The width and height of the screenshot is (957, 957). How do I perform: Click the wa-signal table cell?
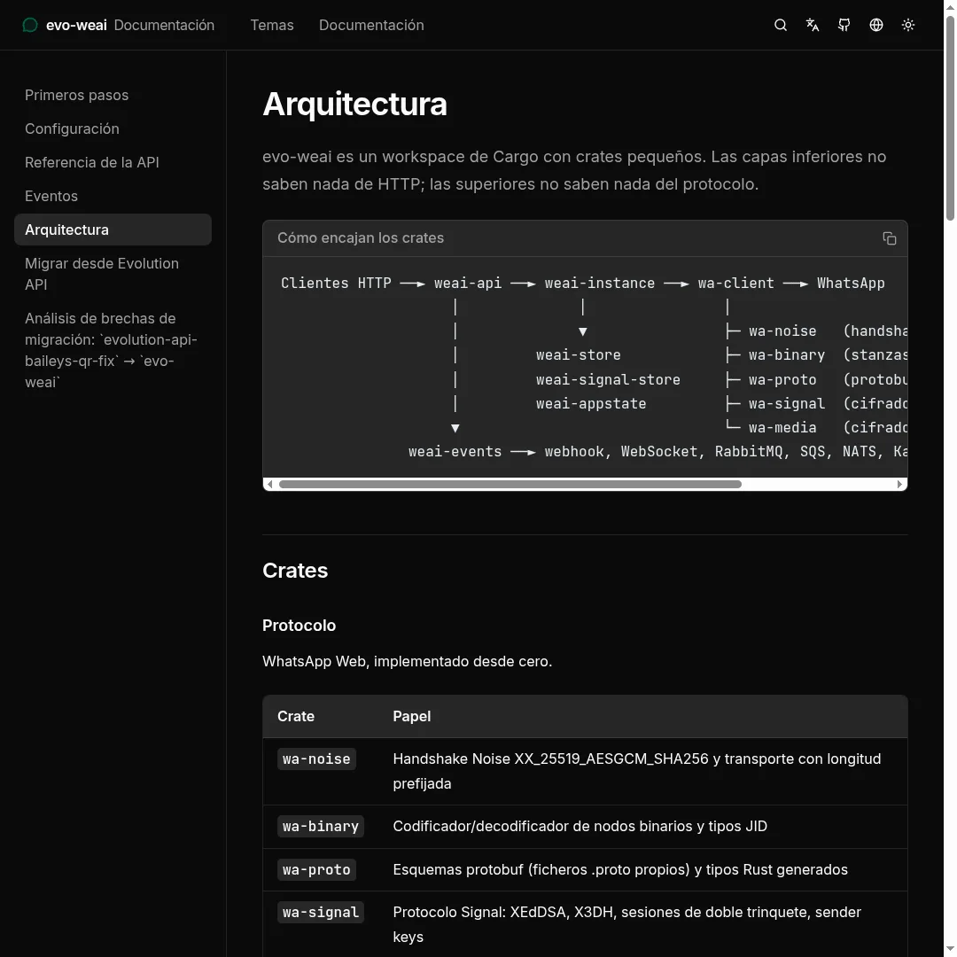pyautogui.click(x=321, y=912)
